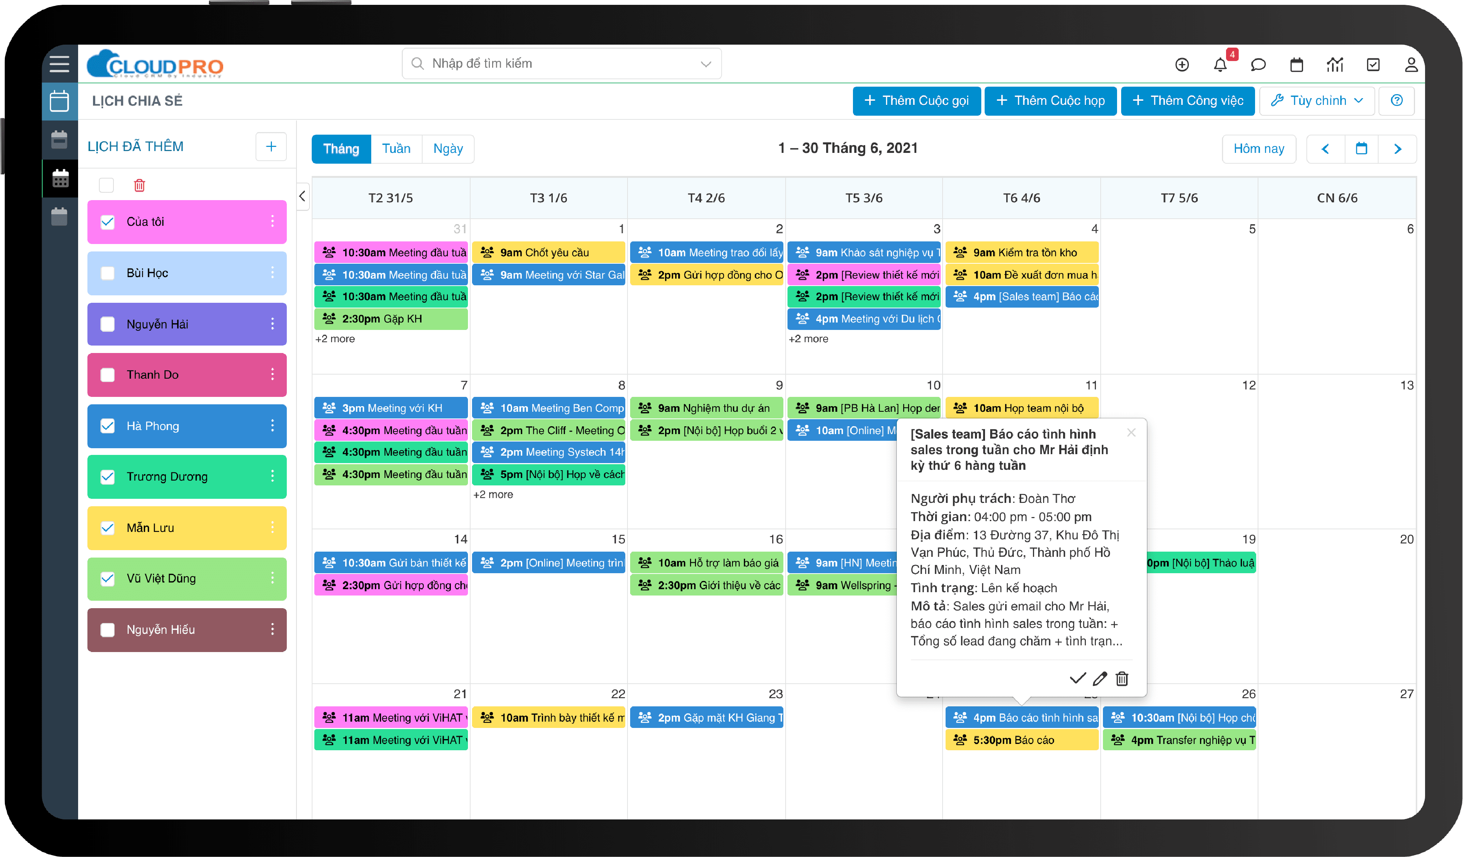The image size is (1463, 857).
Task: Open options menu of yellow Mẫn Lưu calendar
Action: [x=272, y=527]
